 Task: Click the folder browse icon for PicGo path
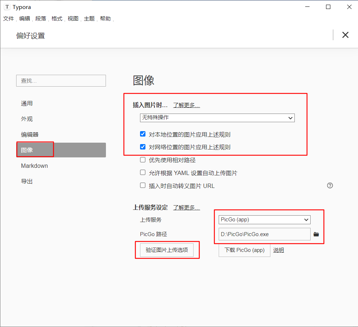pos(316,234)
